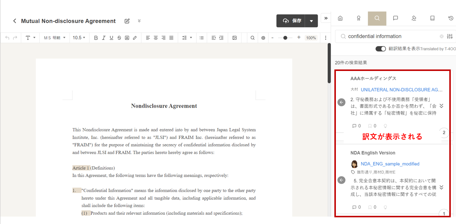Toggle bold formatting in the toolbar
The height and width of the screenshot is (224, 456).
click(96, 38)
